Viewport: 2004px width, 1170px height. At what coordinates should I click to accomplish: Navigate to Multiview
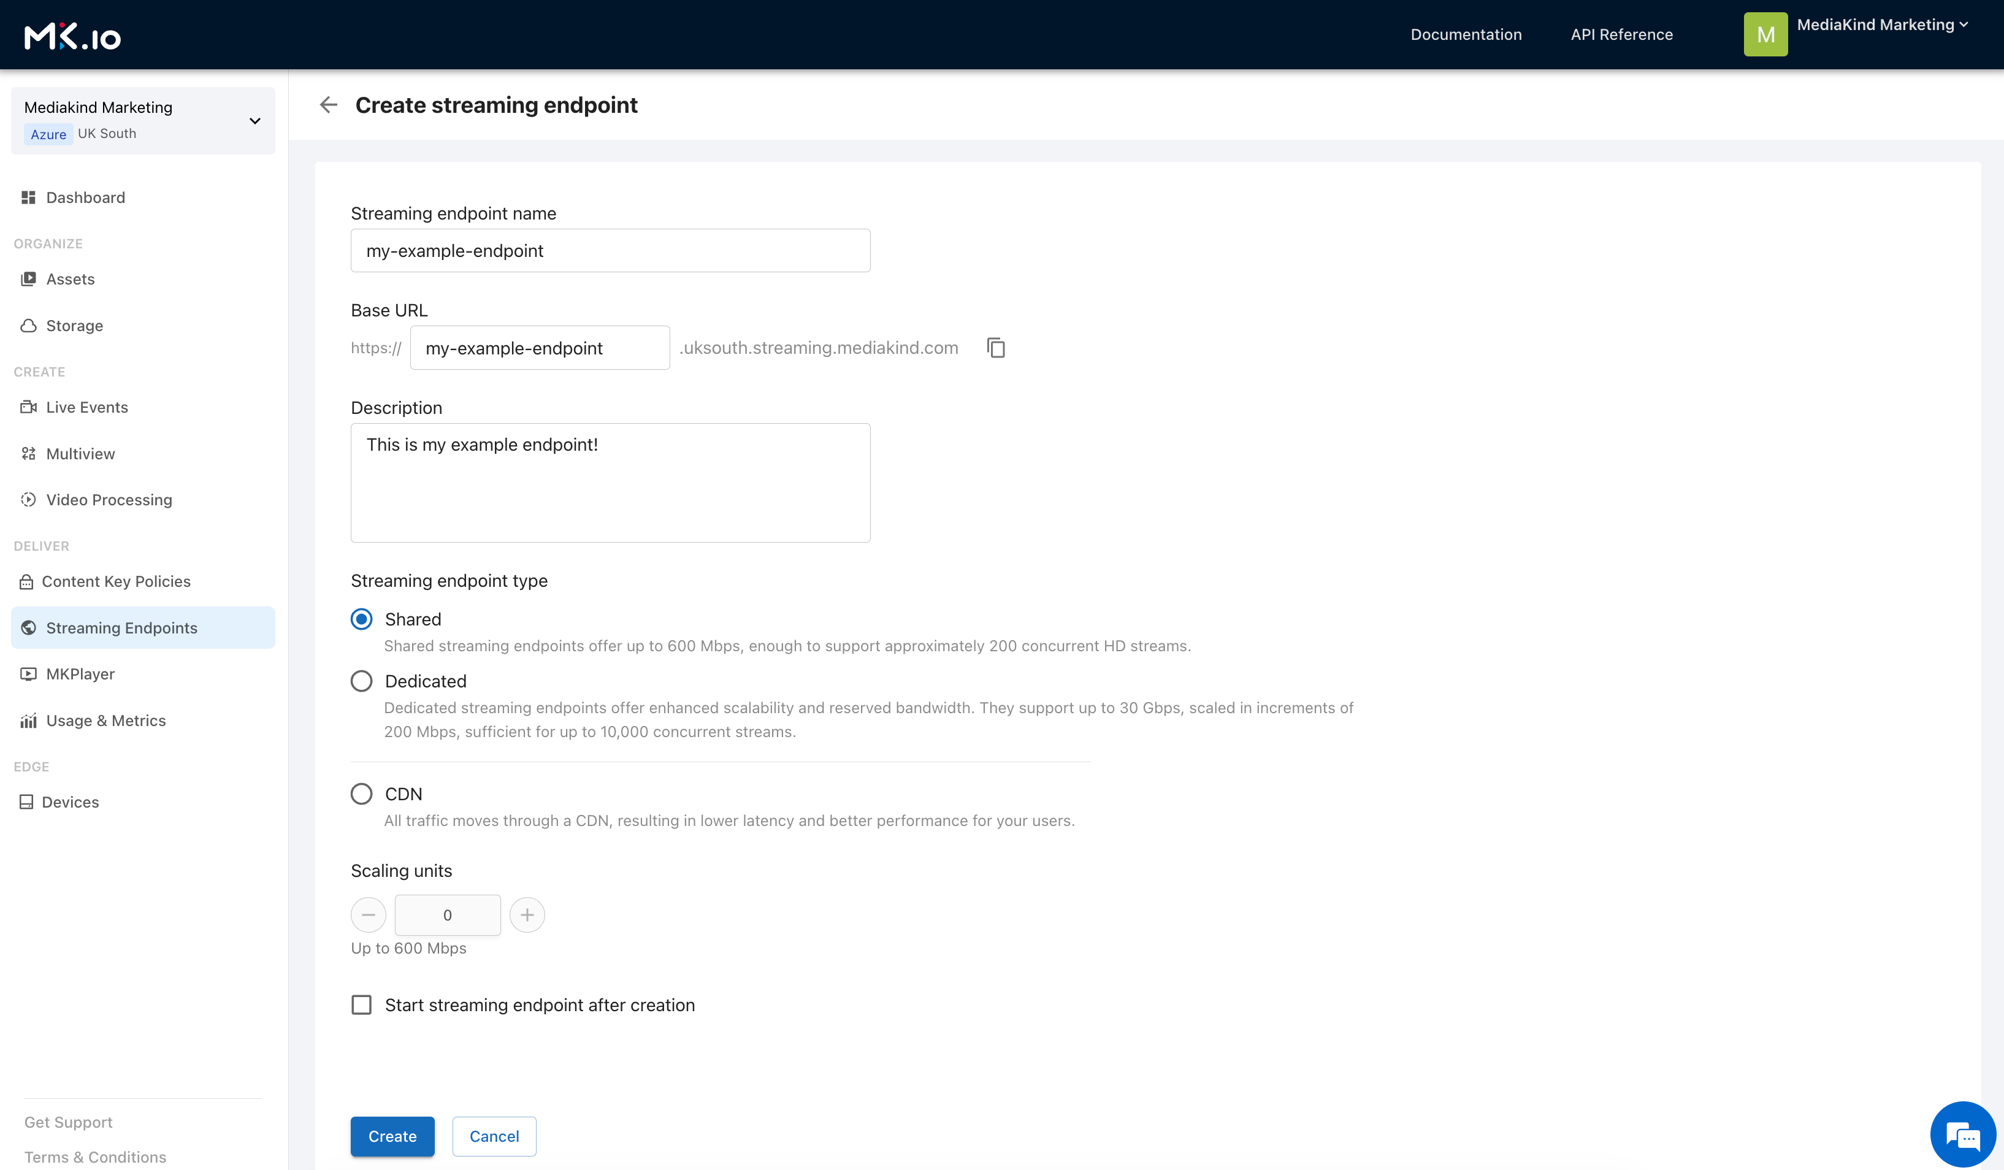[143, 453]
